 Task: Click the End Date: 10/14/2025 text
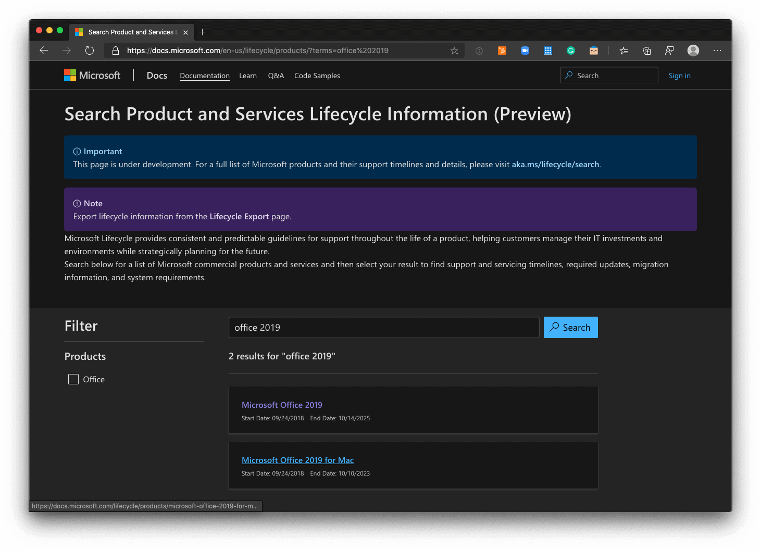pyautogui.click(x=340, y=418)
